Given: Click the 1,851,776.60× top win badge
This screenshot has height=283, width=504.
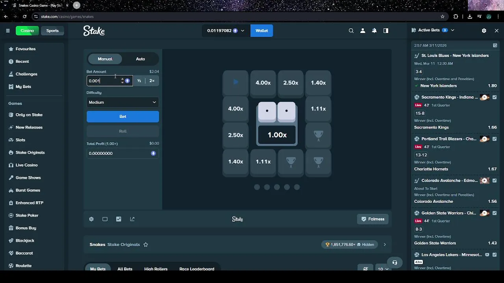Looking at the screenshot, I should click(350, 244).
